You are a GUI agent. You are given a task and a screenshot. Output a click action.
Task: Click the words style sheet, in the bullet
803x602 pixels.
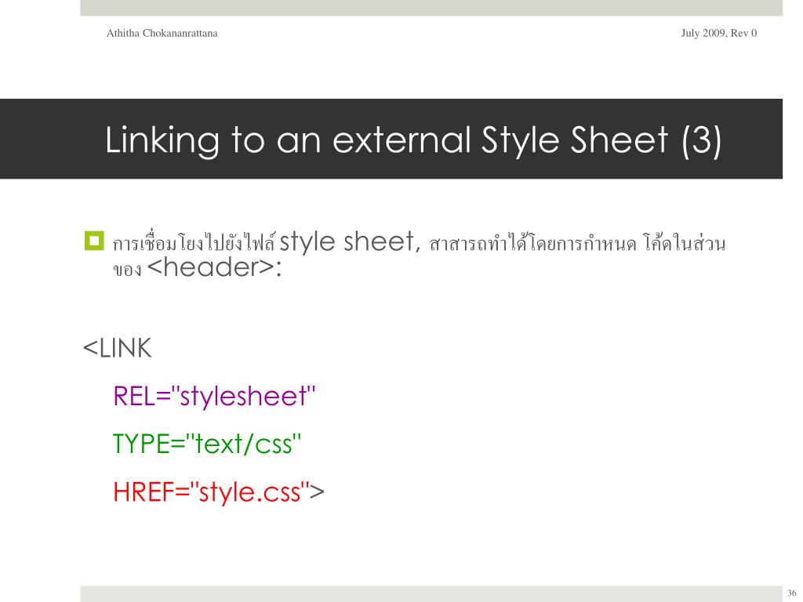(x=350, y=241)
